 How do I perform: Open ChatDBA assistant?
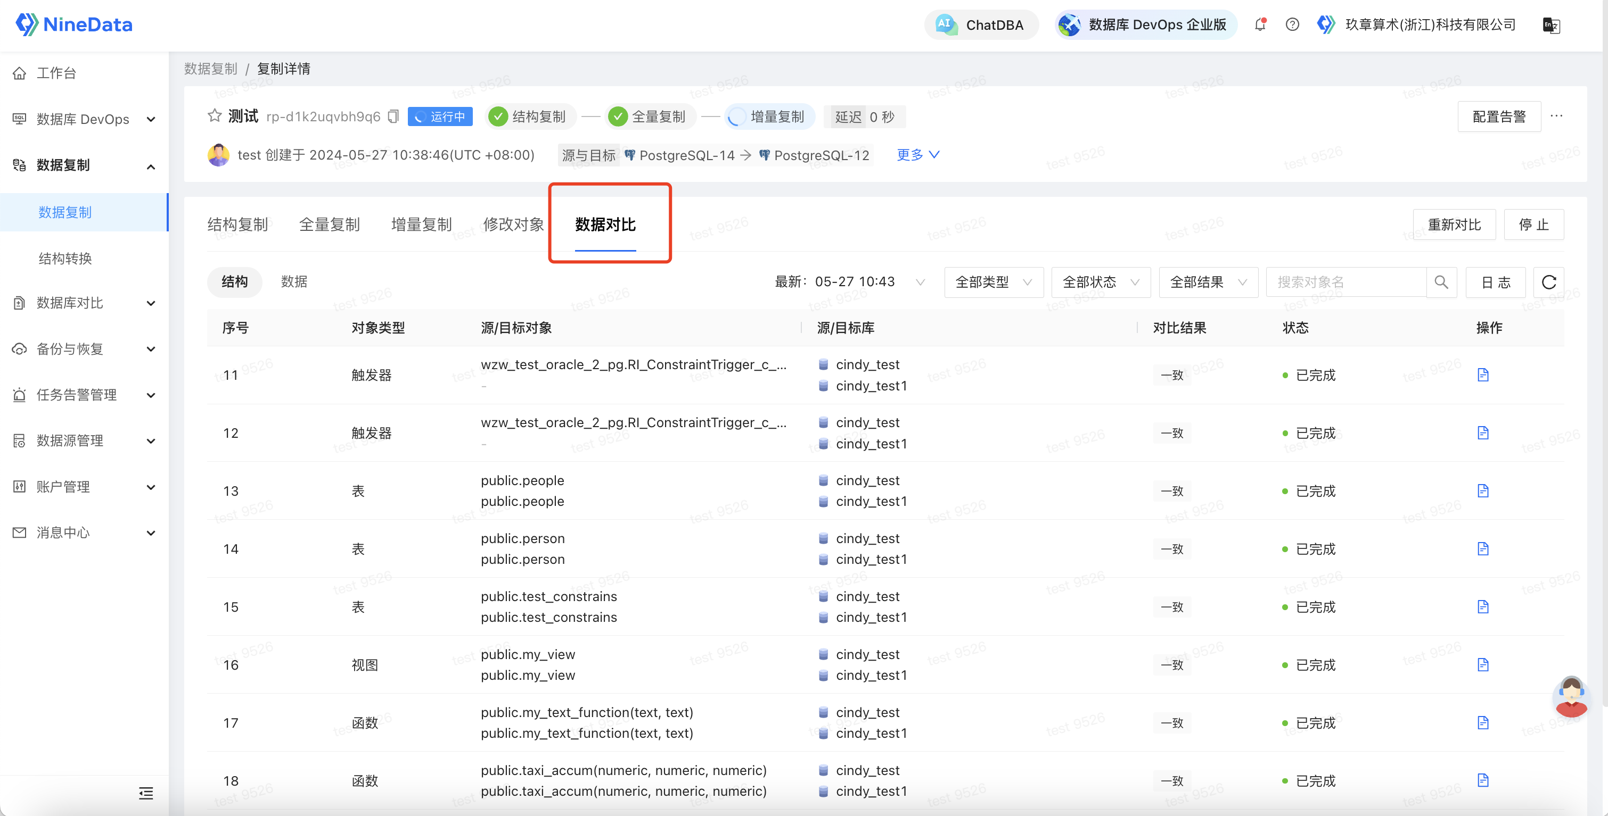click(x=981, y=24)
